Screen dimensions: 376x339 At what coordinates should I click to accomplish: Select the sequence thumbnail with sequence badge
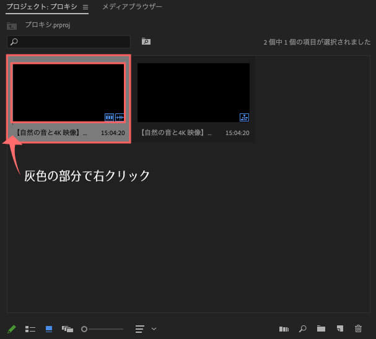193,92
